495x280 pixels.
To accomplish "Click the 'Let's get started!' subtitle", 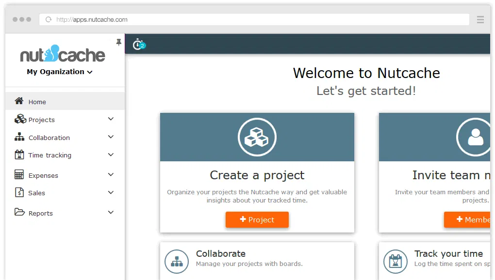I will [366, 91].
